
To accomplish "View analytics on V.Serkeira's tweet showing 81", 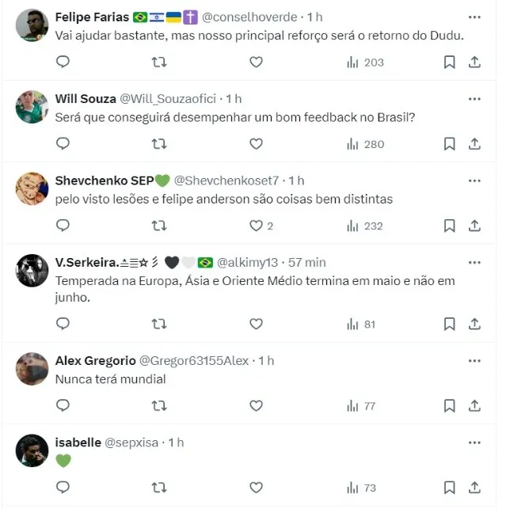I will (x=361, y=324).
